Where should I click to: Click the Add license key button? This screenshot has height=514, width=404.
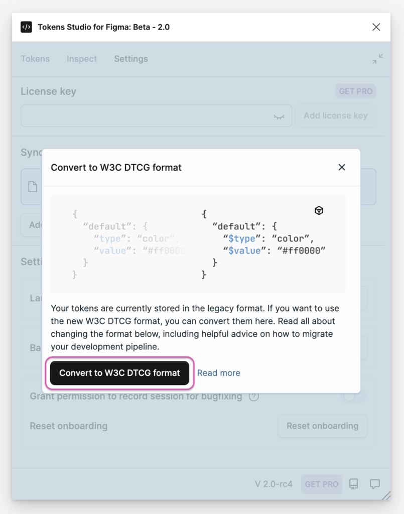tap(336, 116)
